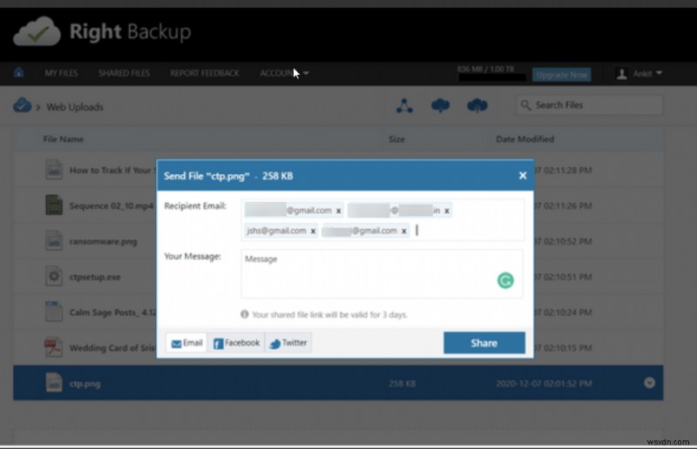Select the ctpsetup.exe file

95,277
